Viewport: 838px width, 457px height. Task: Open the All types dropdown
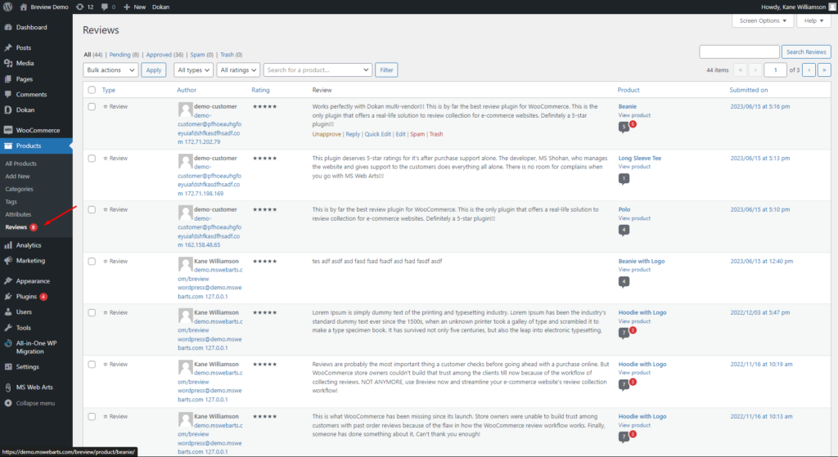coord(193,70)
